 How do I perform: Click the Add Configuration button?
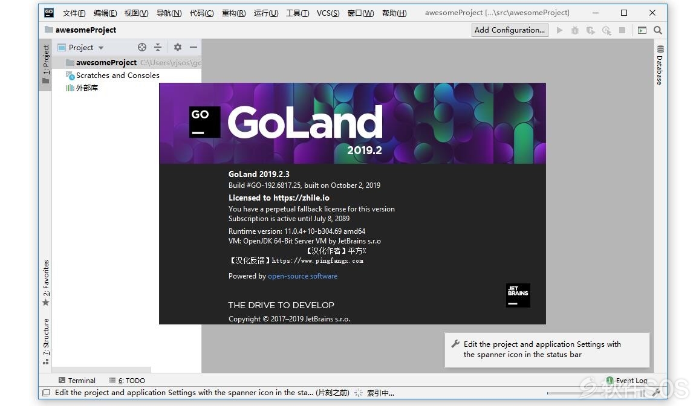coord(510,30)
